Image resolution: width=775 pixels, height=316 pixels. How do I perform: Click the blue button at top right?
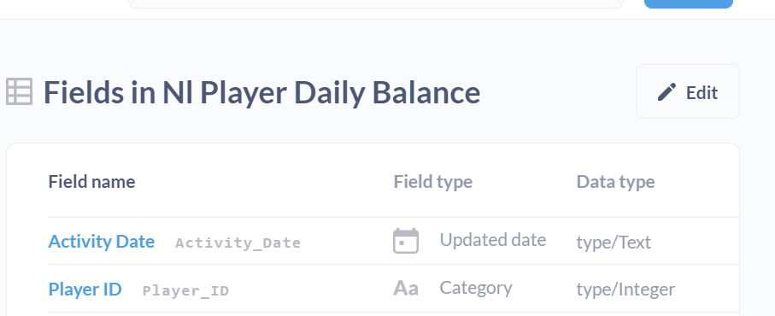pyautogui.click(x=689, y=4)
